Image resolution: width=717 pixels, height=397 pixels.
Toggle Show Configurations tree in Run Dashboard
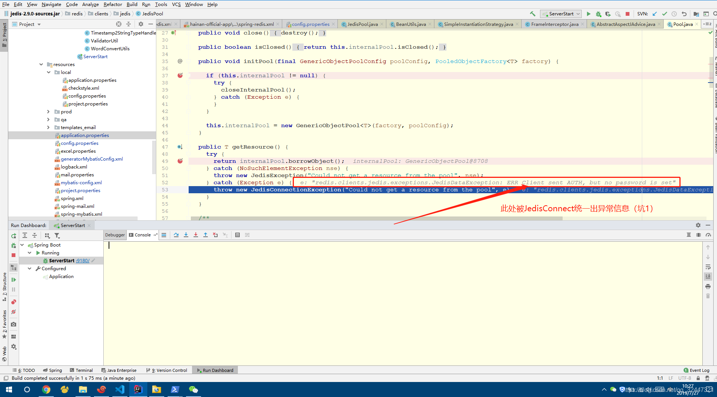[x=14, y=268]
